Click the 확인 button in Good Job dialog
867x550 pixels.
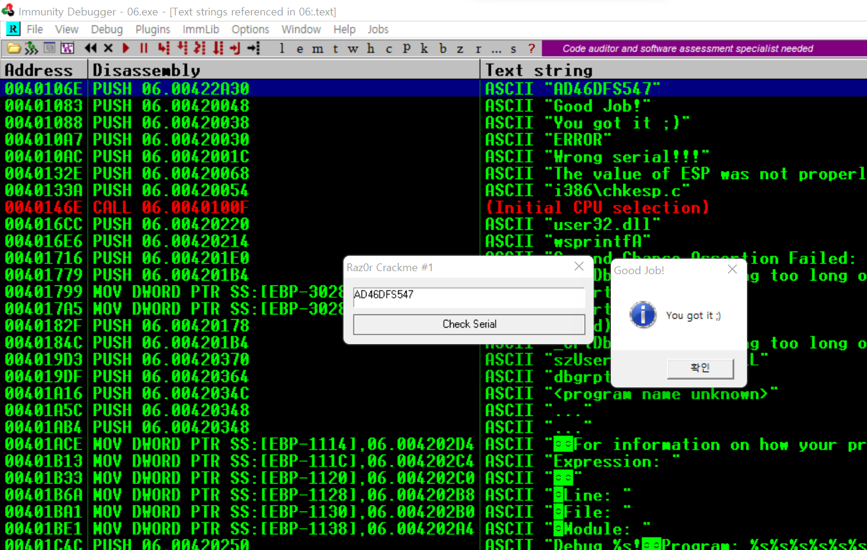tap(700, 368)
